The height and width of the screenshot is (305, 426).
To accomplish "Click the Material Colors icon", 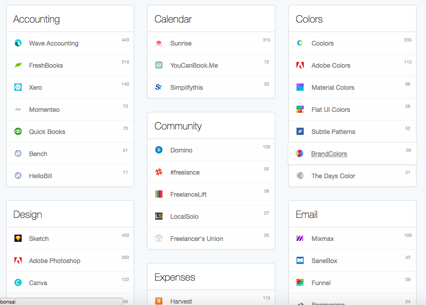I will coord(300,87).
